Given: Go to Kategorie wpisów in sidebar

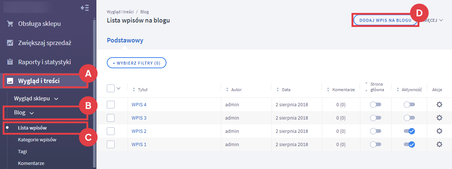Looking at the screenshot, I should (x=37, y=140).
